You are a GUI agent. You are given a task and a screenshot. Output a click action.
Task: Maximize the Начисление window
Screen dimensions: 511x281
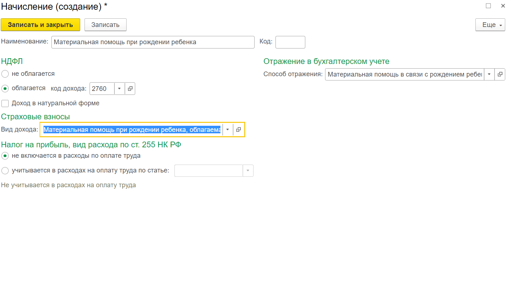(x=488, y=6)
